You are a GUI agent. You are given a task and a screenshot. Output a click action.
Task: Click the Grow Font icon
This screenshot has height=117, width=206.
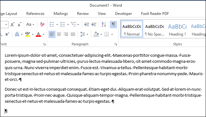[13, 24]
